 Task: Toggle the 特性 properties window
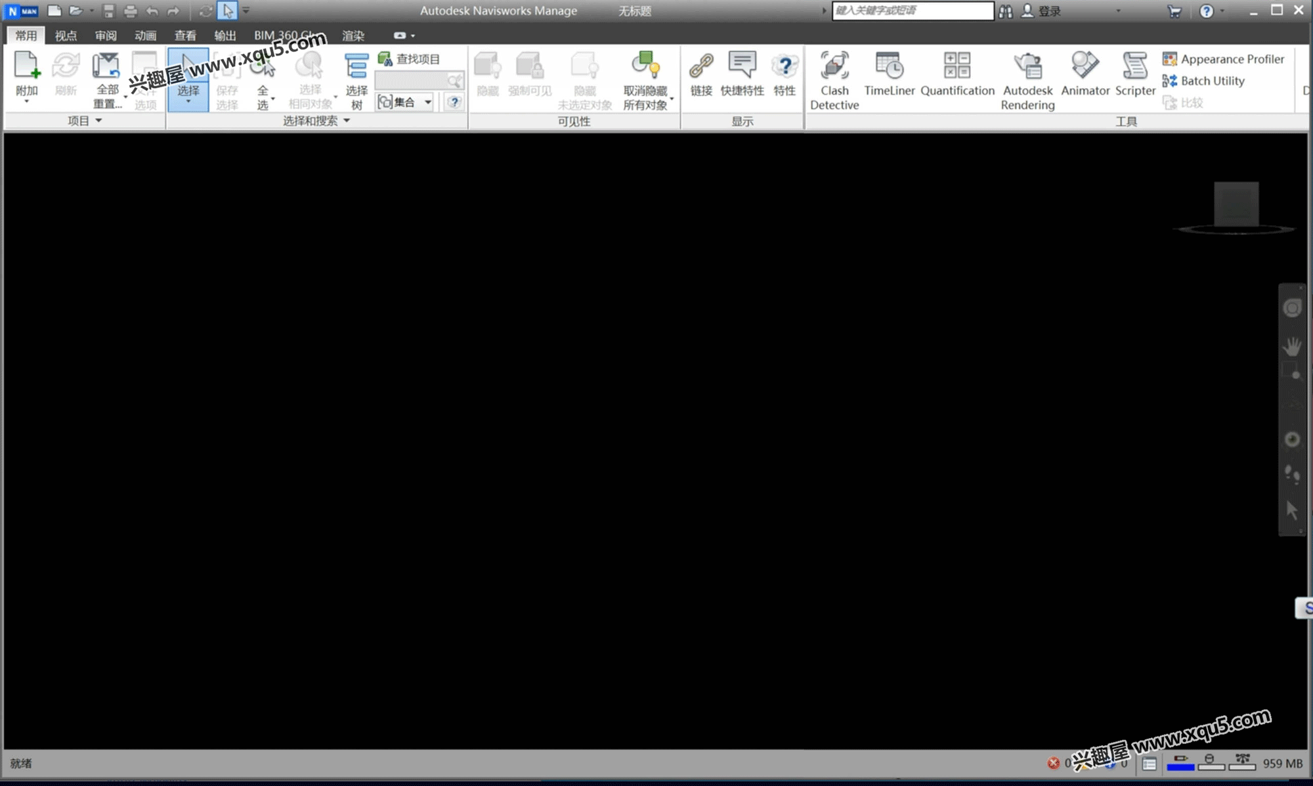click(x=785, y=74)
